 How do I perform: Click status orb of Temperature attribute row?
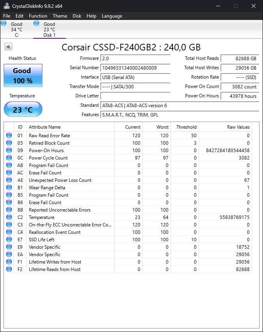point(9,217)
